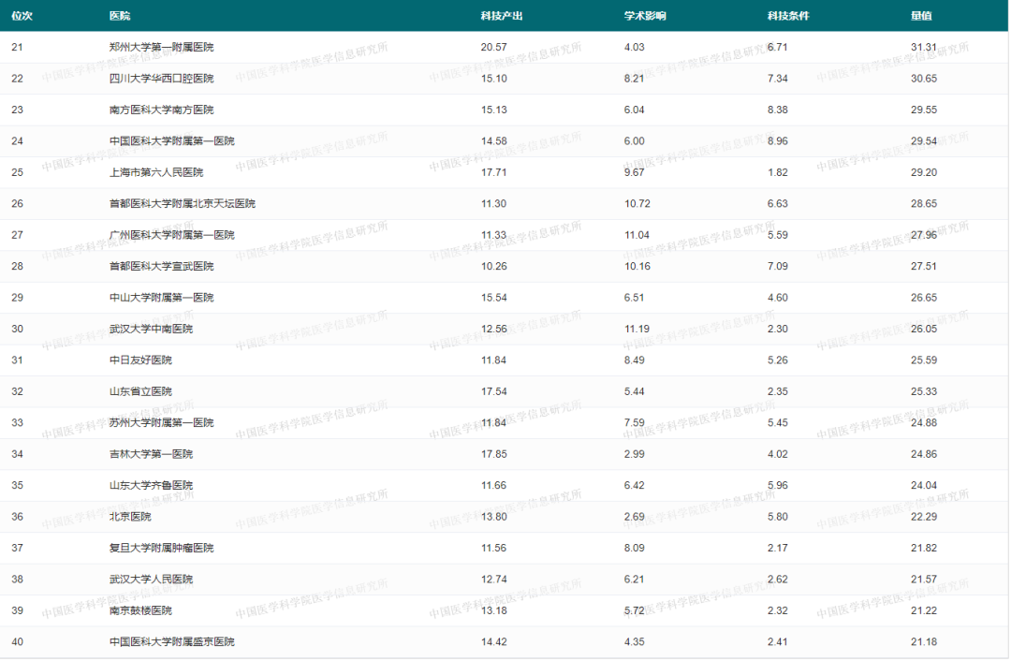
Task: Select 武汉大学人民医院 row name
Action: pyautogui.click(x=152, y=580)
